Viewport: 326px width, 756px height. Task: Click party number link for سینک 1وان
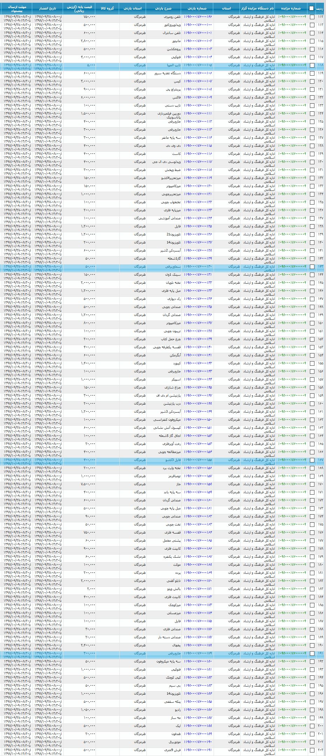click(198, 275)
